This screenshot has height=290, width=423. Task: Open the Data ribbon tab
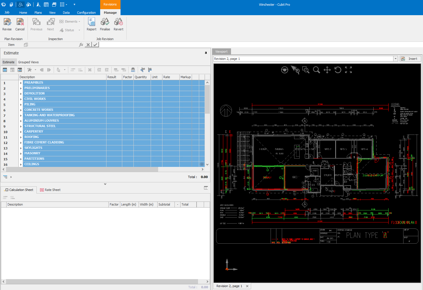66,13
